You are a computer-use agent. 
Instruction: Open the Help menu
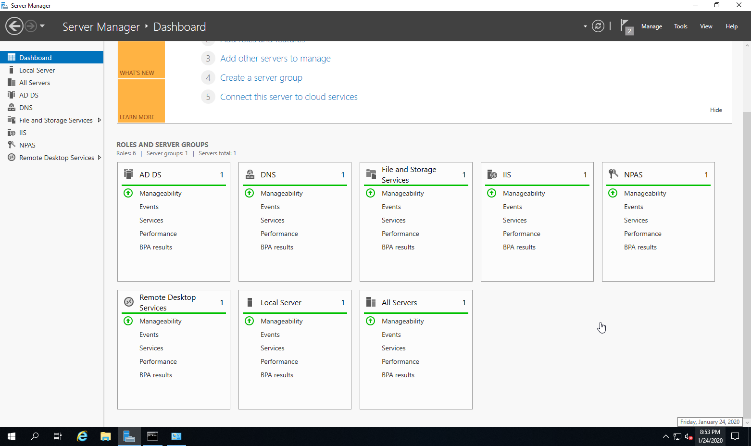[731, 26]
